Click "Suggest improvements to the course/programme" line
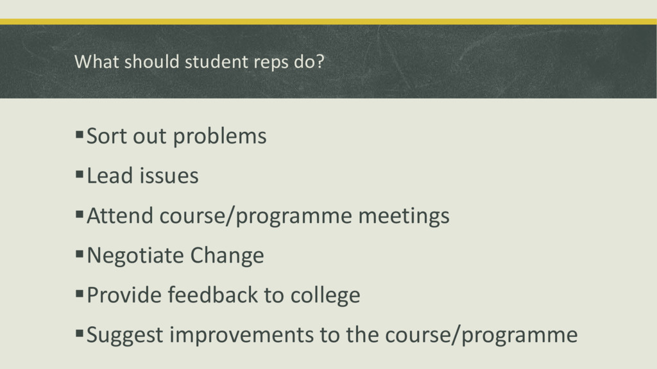The width and height of the screenshot is (657, 369). 332,335
